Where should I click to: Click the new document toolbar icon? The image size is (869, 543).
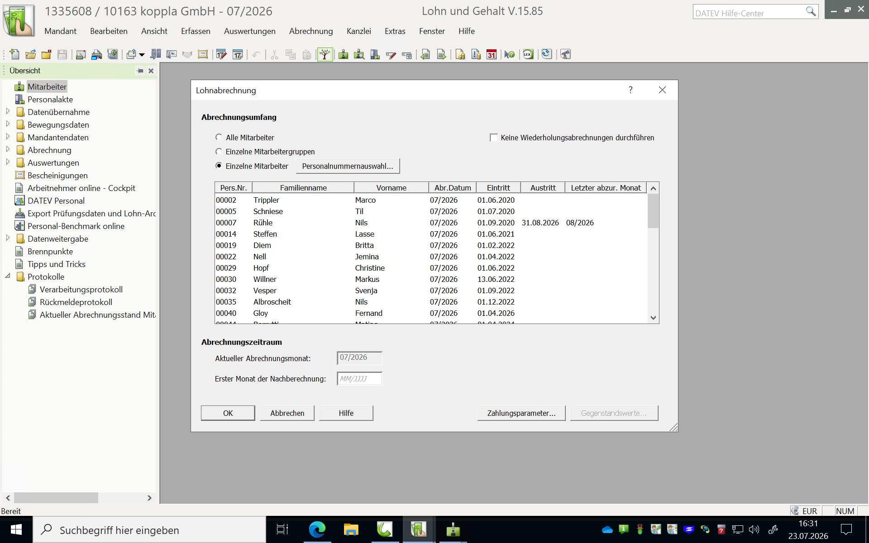point(14,55)
